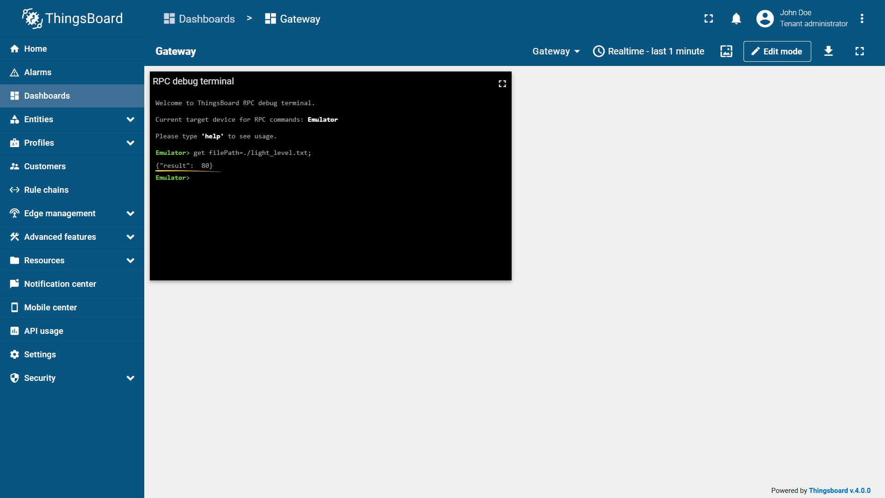Click dashboard image export icon
The width and height of the screenshot is (885, 498).
(x=726, y=51)
